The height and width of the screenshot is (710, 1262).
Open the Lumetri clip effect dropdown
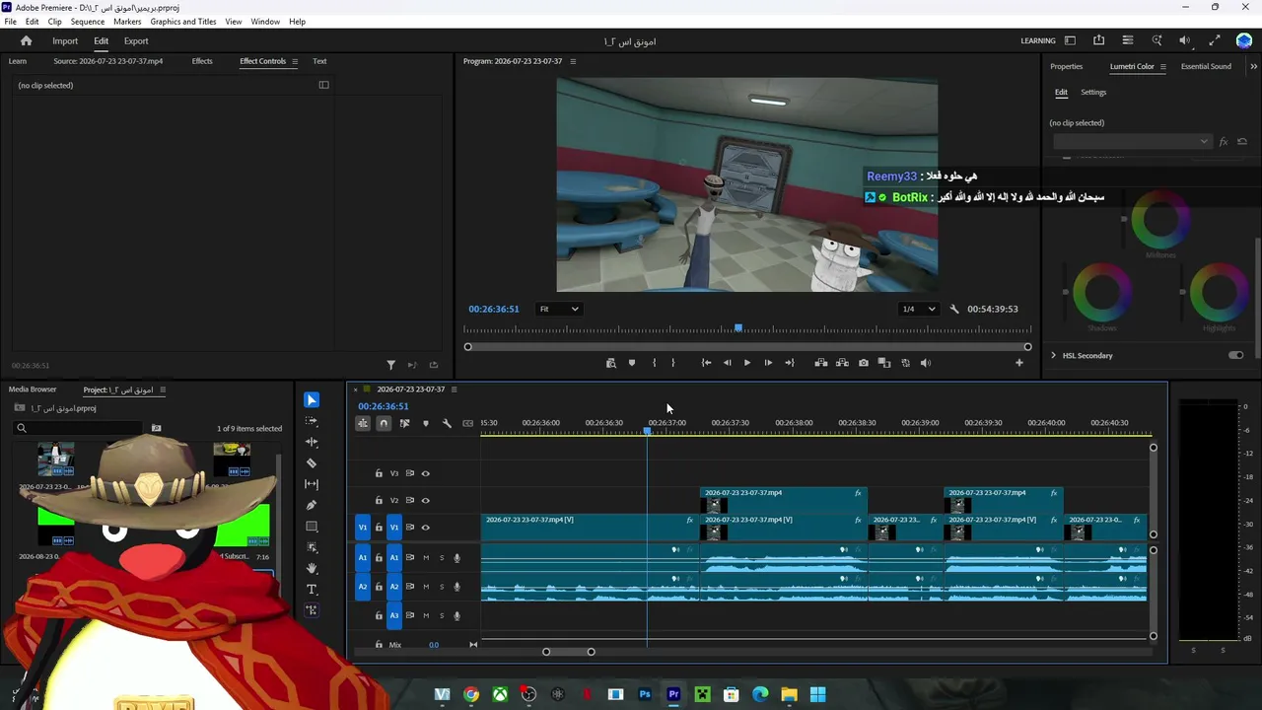[x=1132, y=142]
